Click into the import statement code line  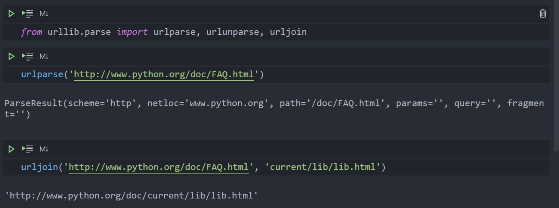click(x=276, y=32)
